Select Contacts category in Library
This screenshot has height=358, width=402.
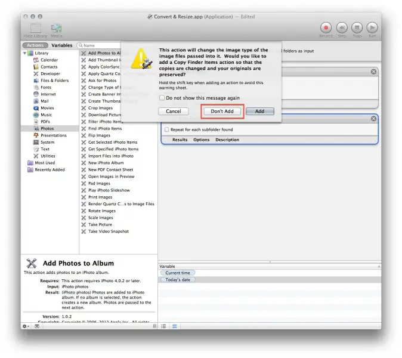pos(49,67)
